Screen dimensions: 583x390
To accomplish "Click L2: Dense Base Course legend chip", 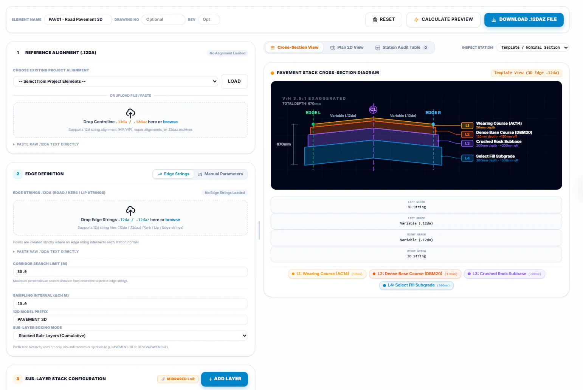I will pyautogui.click(x=415, y=274).
